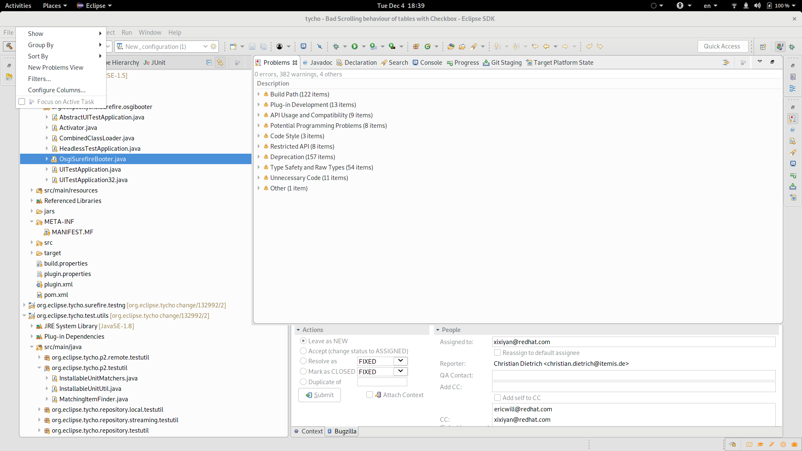This screenshot has width=802, height=451.
Task: Click the Submit button
Action: pos(320,395)
